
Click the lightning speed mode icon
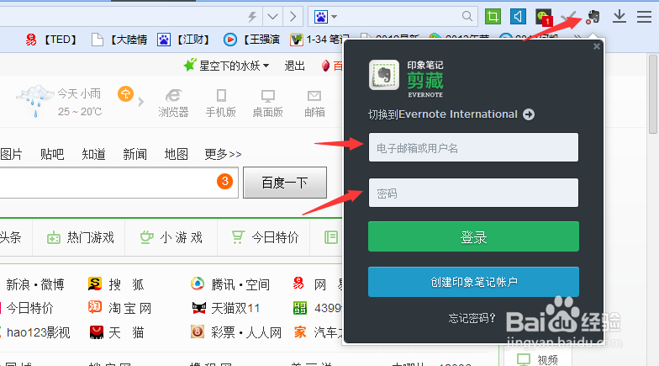point(252,17)
